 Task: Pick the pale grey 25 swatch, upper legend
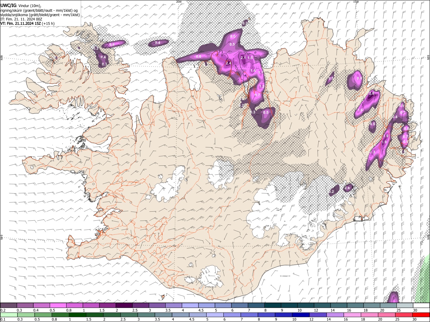click(404, 305)
